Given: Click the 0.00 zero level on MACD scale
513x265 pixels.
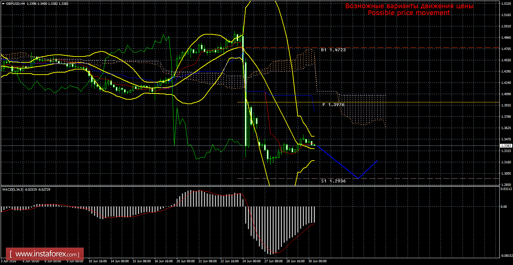Looking at the screenshot, I should (503, 207).
